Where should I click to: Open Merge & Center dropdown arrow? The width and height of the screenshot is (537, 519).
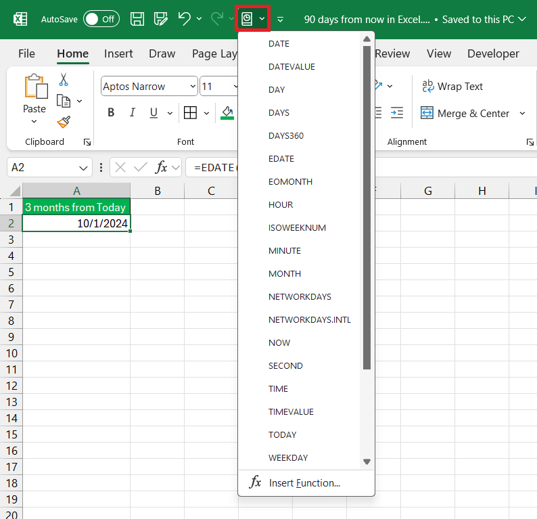point(522,113)
